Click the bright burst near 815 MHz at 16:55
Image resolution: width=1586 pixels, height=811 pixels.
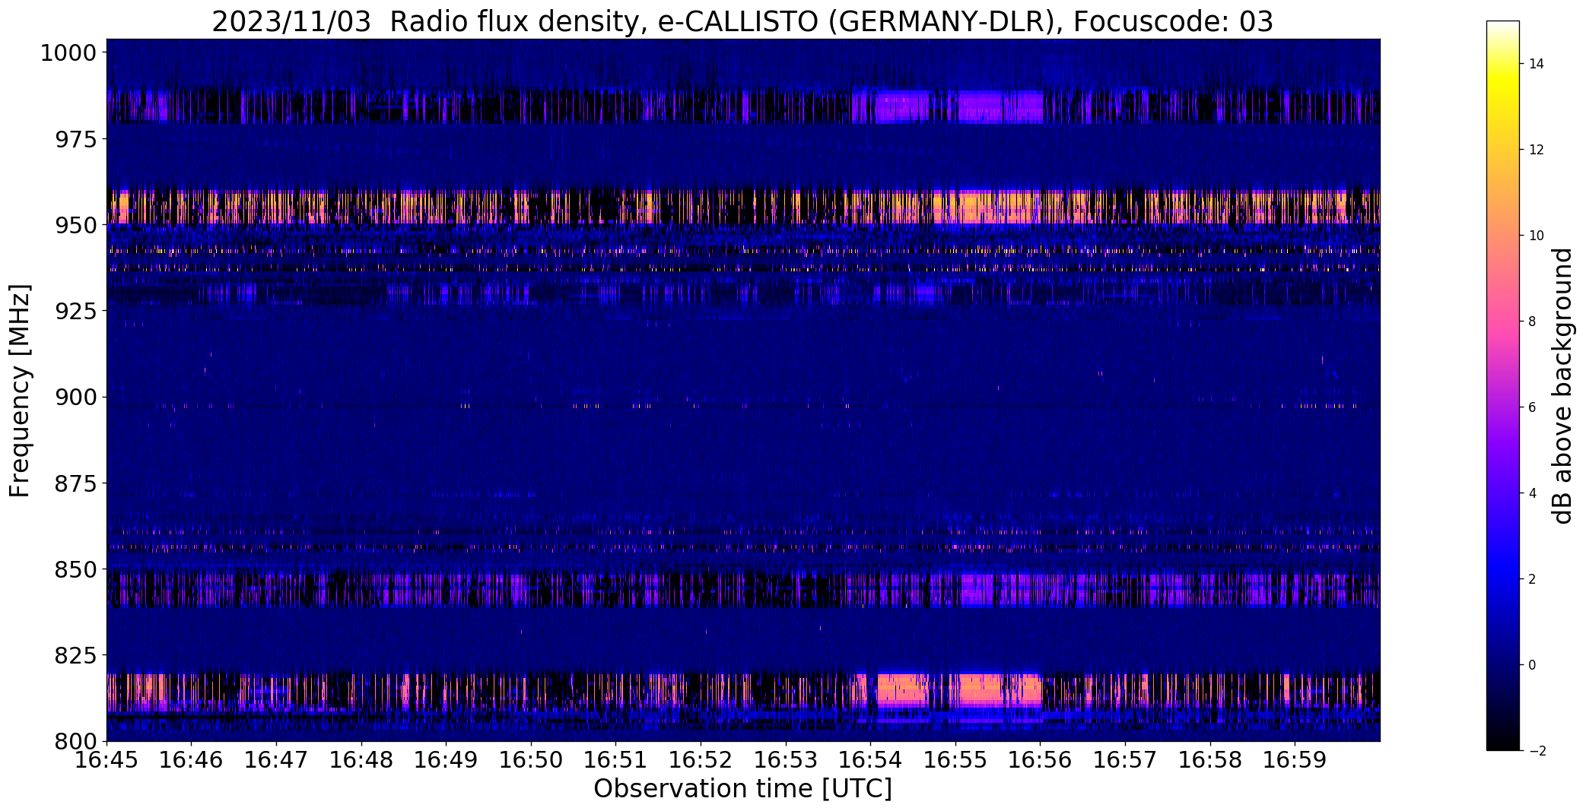pyautogui.click(x=999, y=689)
